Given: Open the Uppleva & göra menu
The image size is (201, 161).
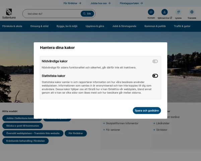Looking at the screenshot, I should (x=95, y=26).
